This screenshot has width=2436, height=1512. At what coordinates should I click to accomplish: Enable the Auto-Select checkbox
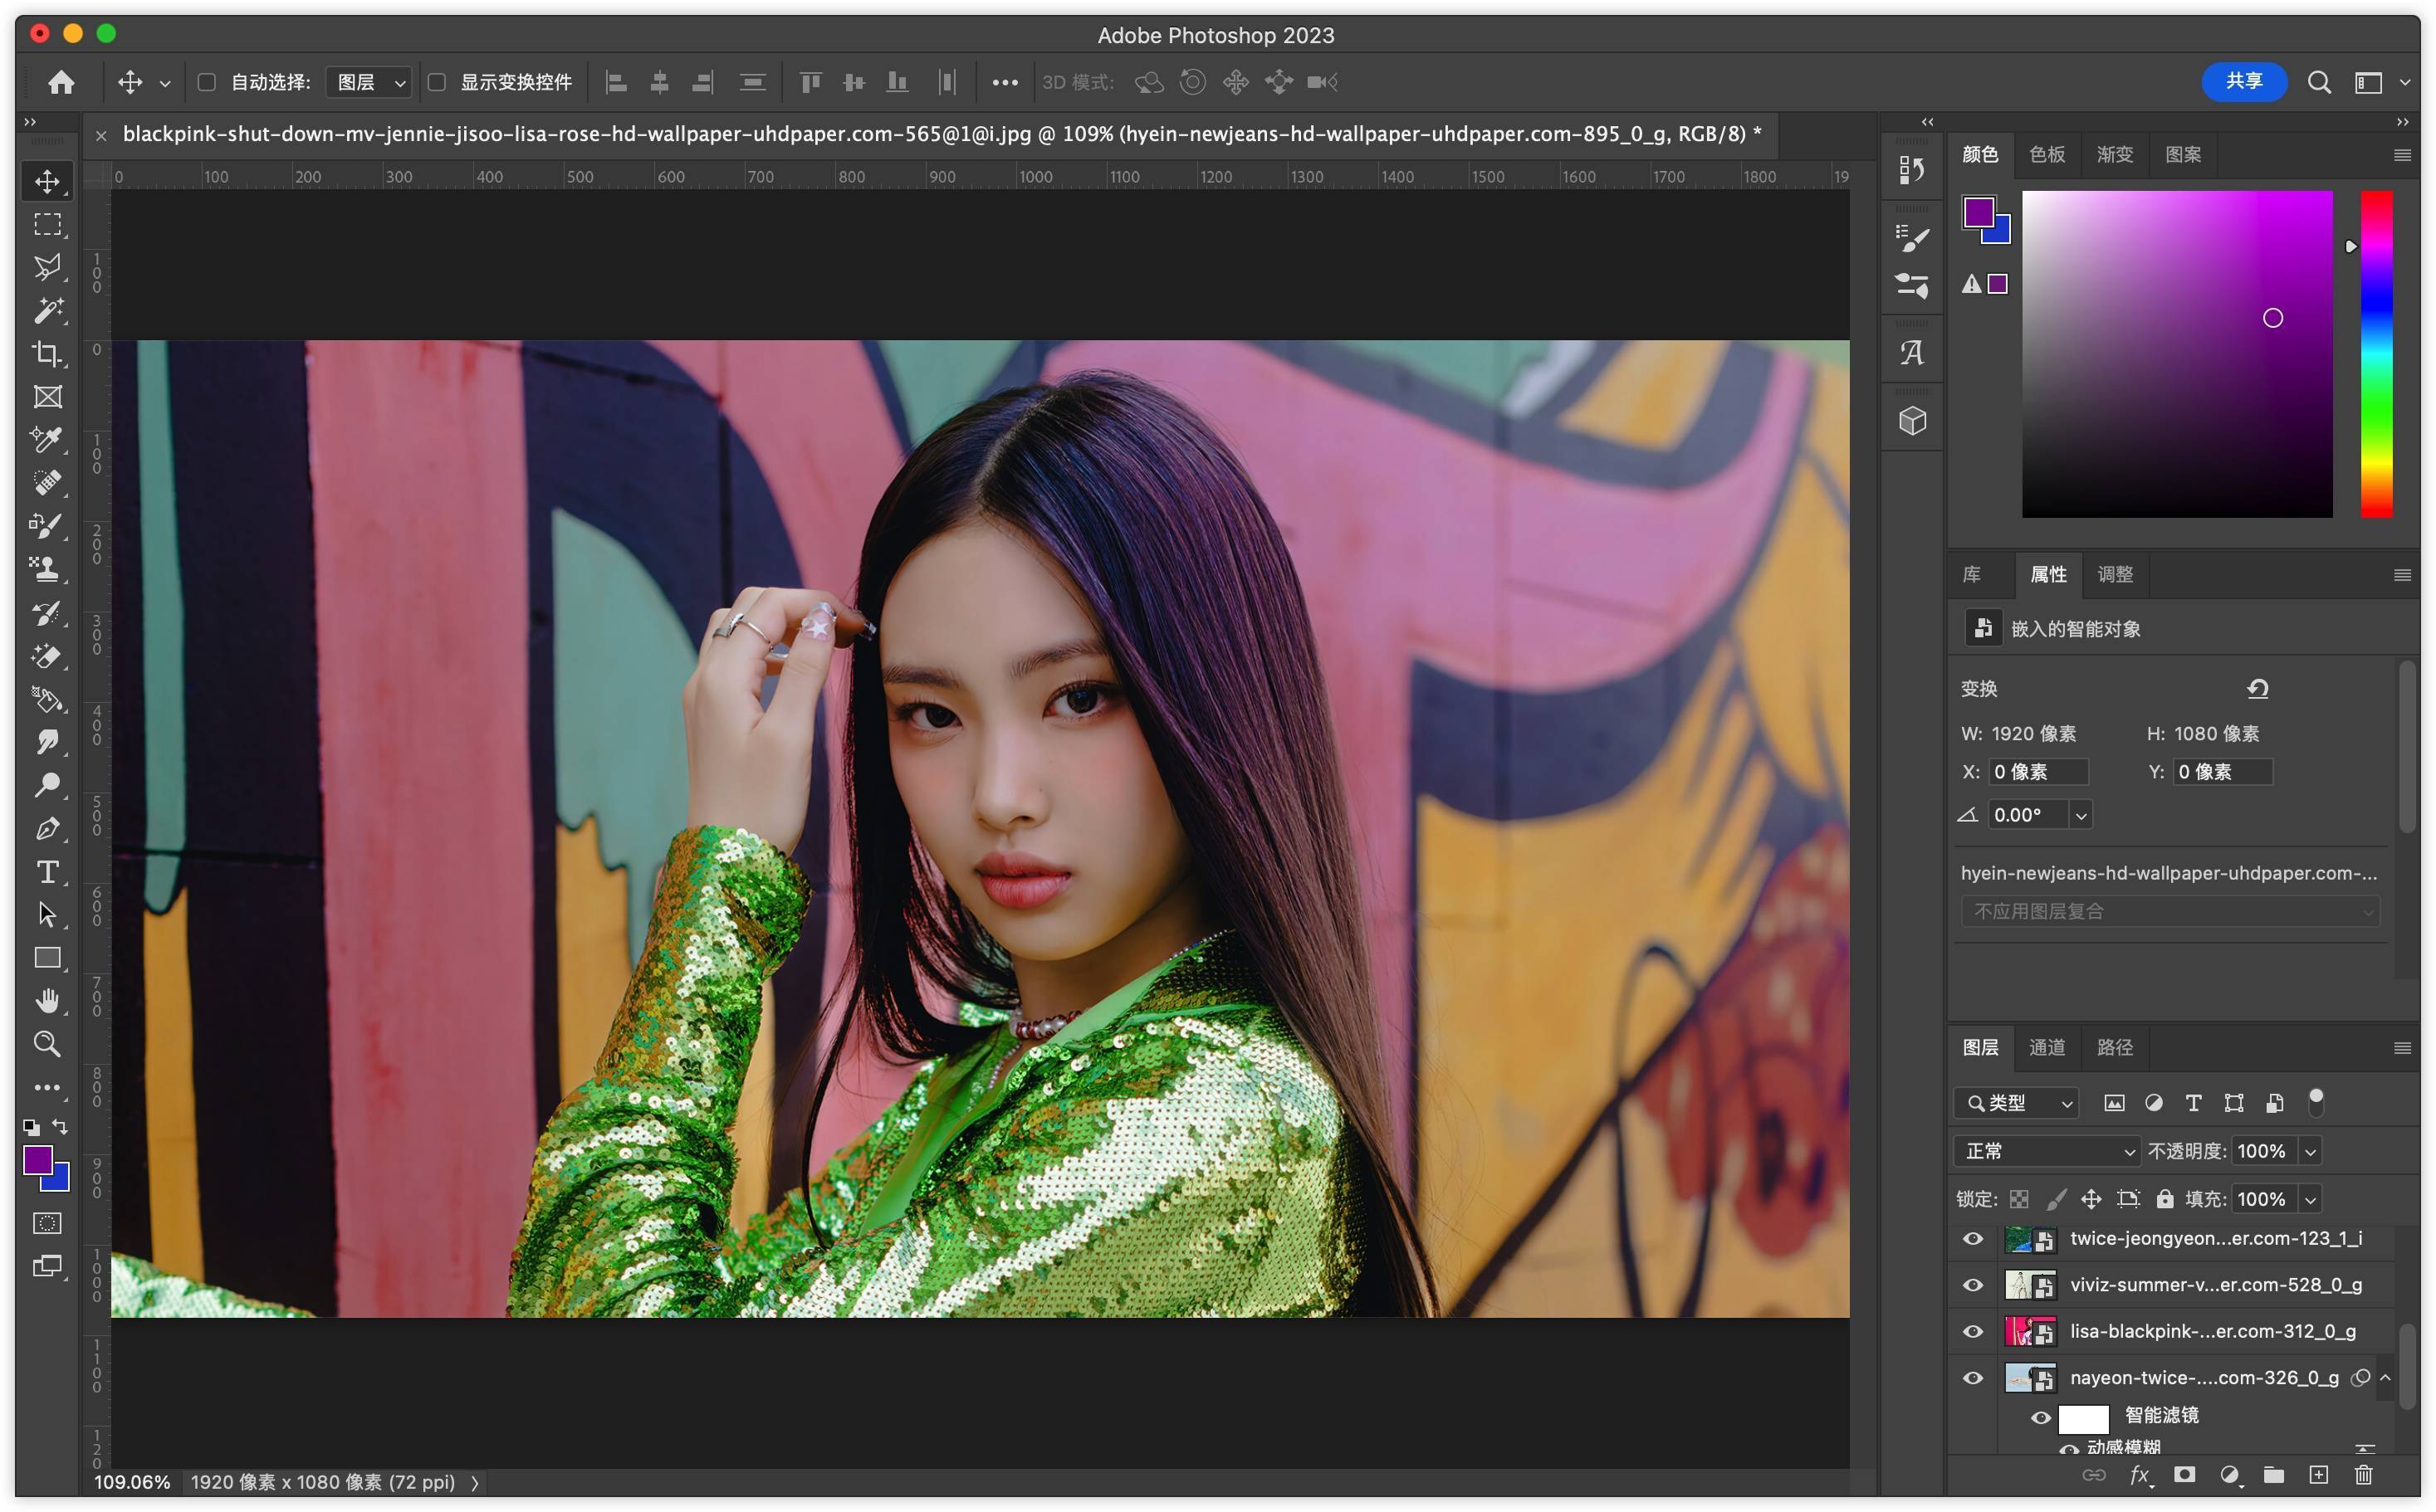click(x=206, y=82)
